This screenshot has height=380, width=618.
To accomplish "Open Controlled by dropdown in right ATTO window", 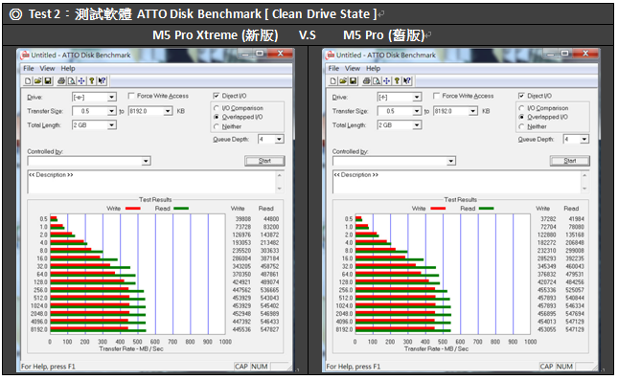I will tap(451, 161).
